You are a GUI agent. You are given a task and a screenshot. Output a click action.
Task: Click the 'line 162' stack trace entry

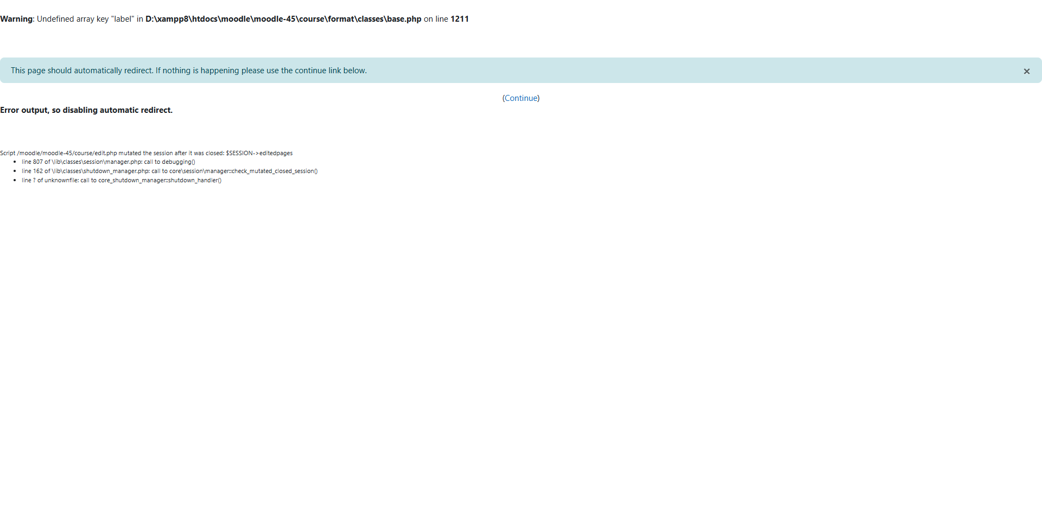click(x=32, y=171)
